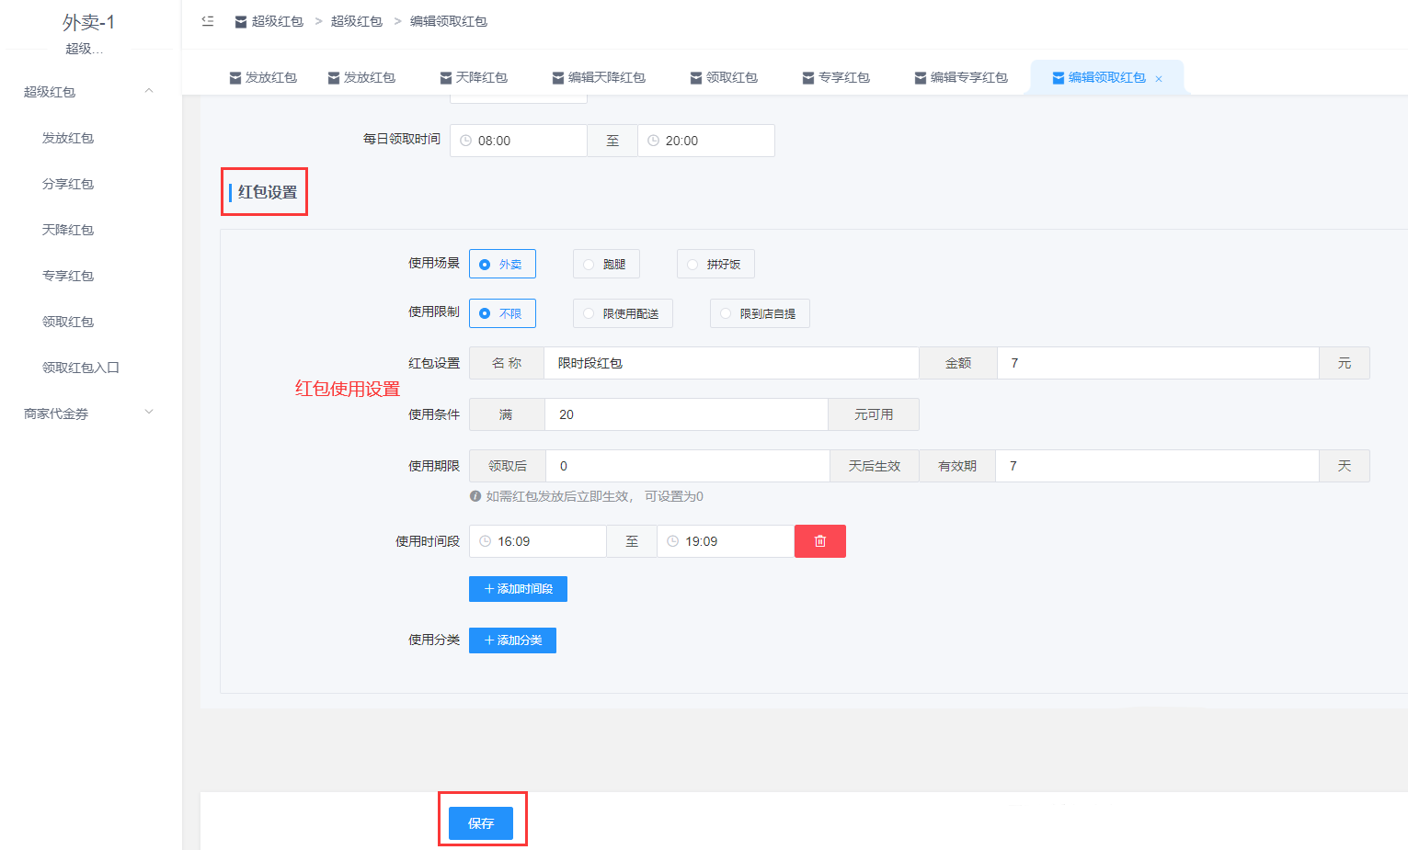Set daily claim end time 20:00
The height and width of the screenshot is (850, 1408).
(x=706, y=141)
